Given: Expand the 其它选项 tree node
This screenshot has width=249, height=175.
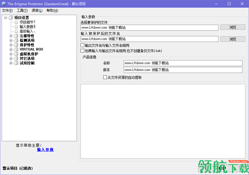Looking at the screenshot, I should tap(11, 59).
